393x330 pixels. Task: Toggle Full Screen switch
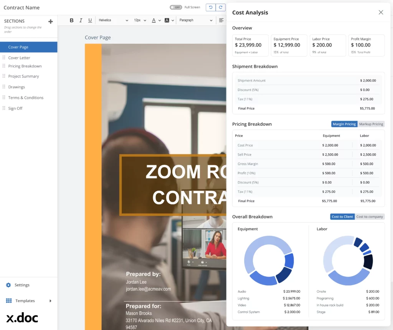[x=176, y=7]
